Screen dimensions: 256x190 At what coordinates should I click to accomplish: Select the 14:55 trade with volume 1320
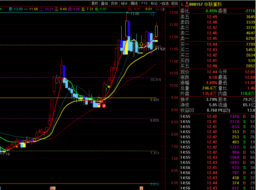click(218, 116)
